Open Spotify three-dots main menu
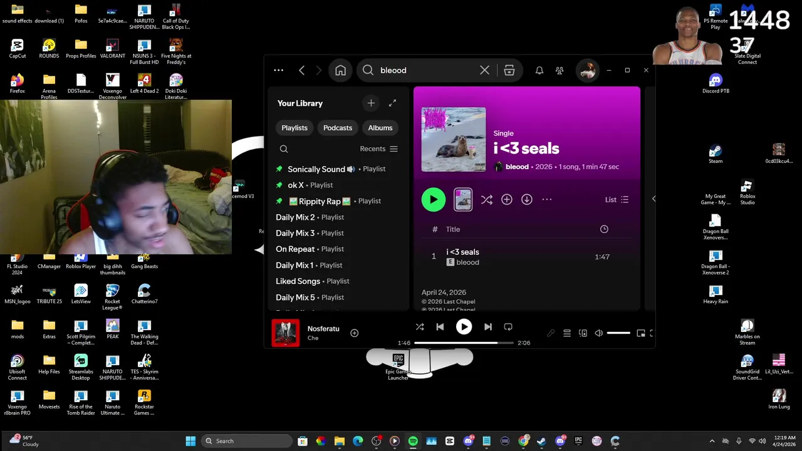802x451 pixels. click(278, 70)
